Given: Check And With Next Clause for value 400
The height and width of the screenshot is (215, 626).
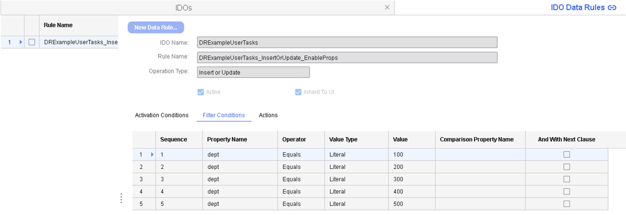Looking at the screenshot, I should click(566, 192).
